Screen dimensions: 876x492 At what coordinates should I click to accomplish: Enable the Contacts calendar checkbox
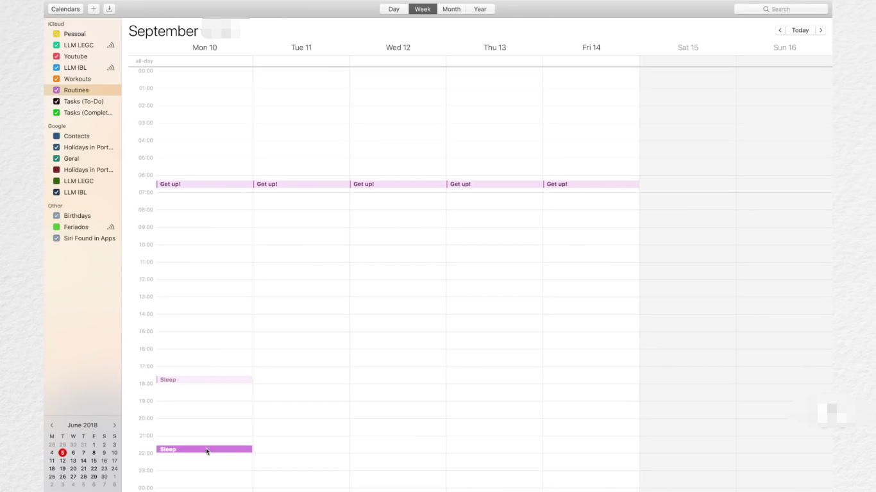coord(56,136)
